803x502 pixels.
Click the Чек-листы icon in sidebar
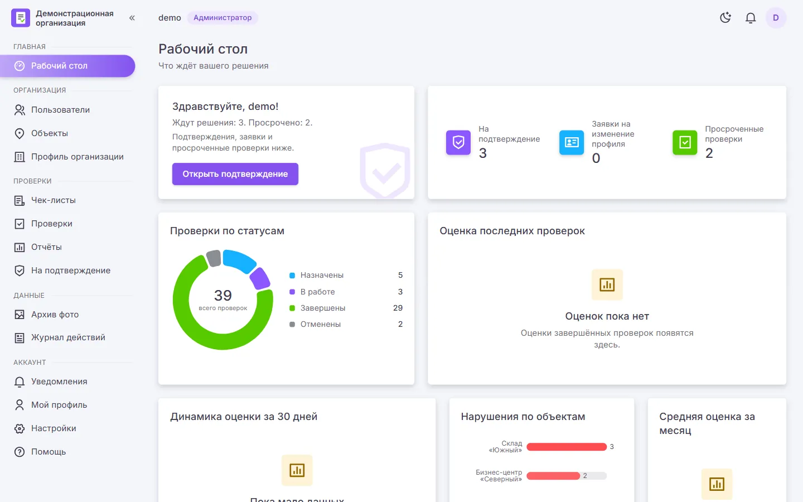pos(20,200)
